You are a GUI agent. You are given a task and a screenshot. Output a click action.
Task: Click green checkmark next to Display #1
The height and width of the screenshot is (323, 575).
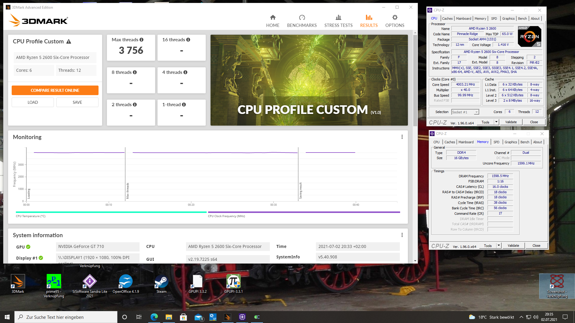tap(41, 258)
